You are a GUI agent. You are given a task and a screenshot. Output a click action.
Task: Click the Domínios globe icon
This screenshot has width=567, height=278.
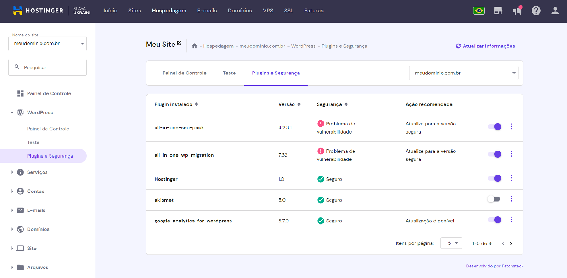(x=21, y=229)
